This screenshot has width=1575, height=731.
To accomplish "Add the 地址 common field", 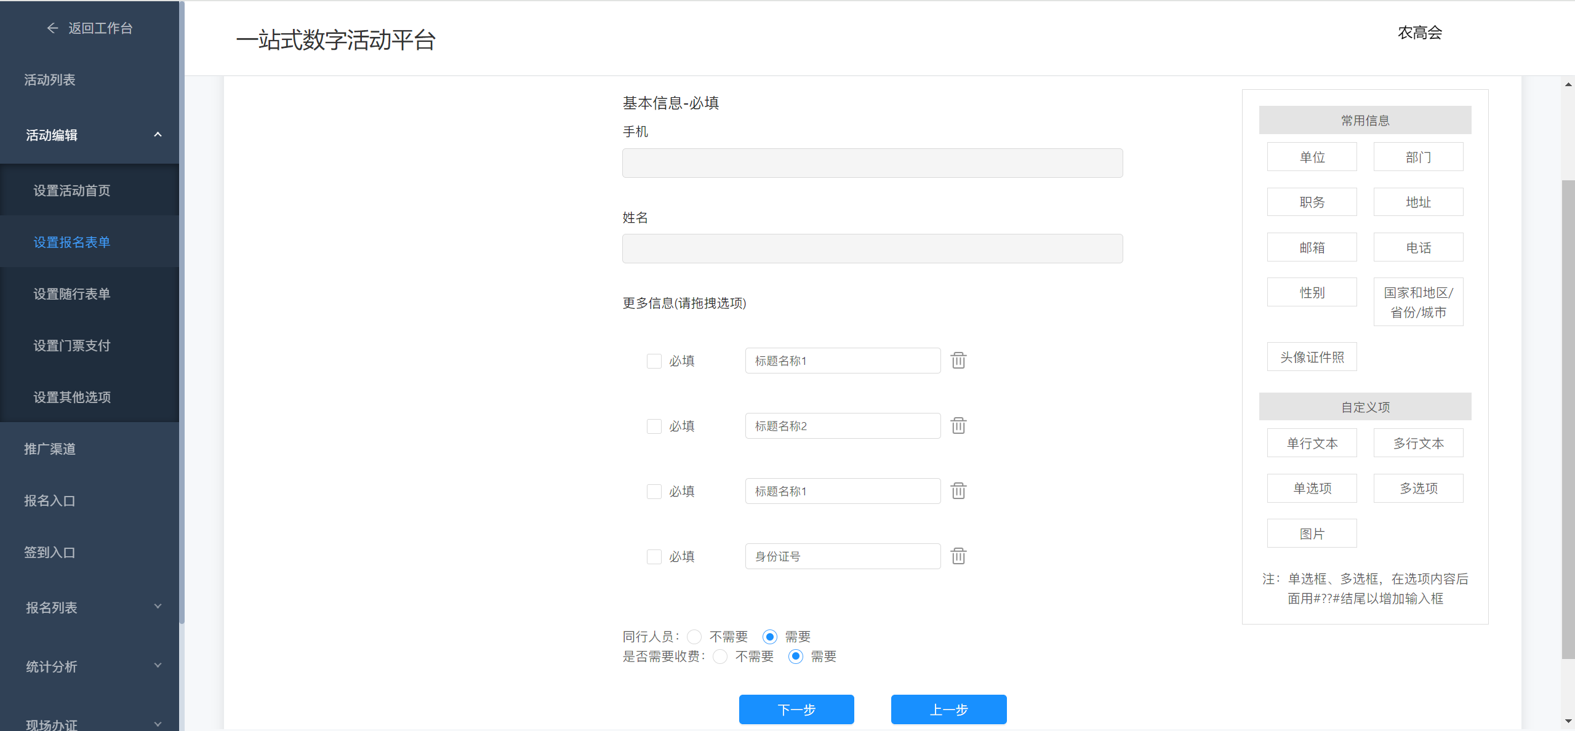I will point(1418,202).
